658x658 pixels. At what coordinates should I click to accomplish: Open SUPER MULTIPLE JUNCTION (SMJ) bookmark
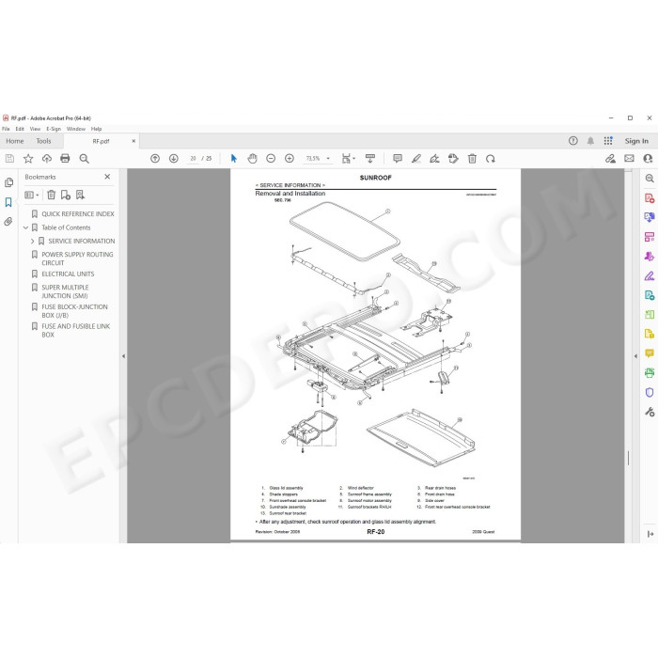pyautogui.click(x=65, y=291)
